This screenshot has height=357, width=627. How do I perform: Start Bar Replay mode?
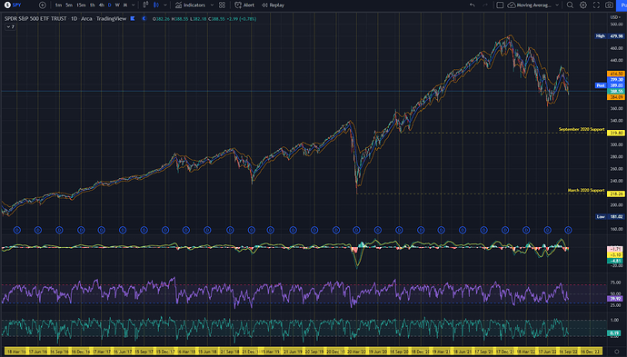(x=273, y=5)
